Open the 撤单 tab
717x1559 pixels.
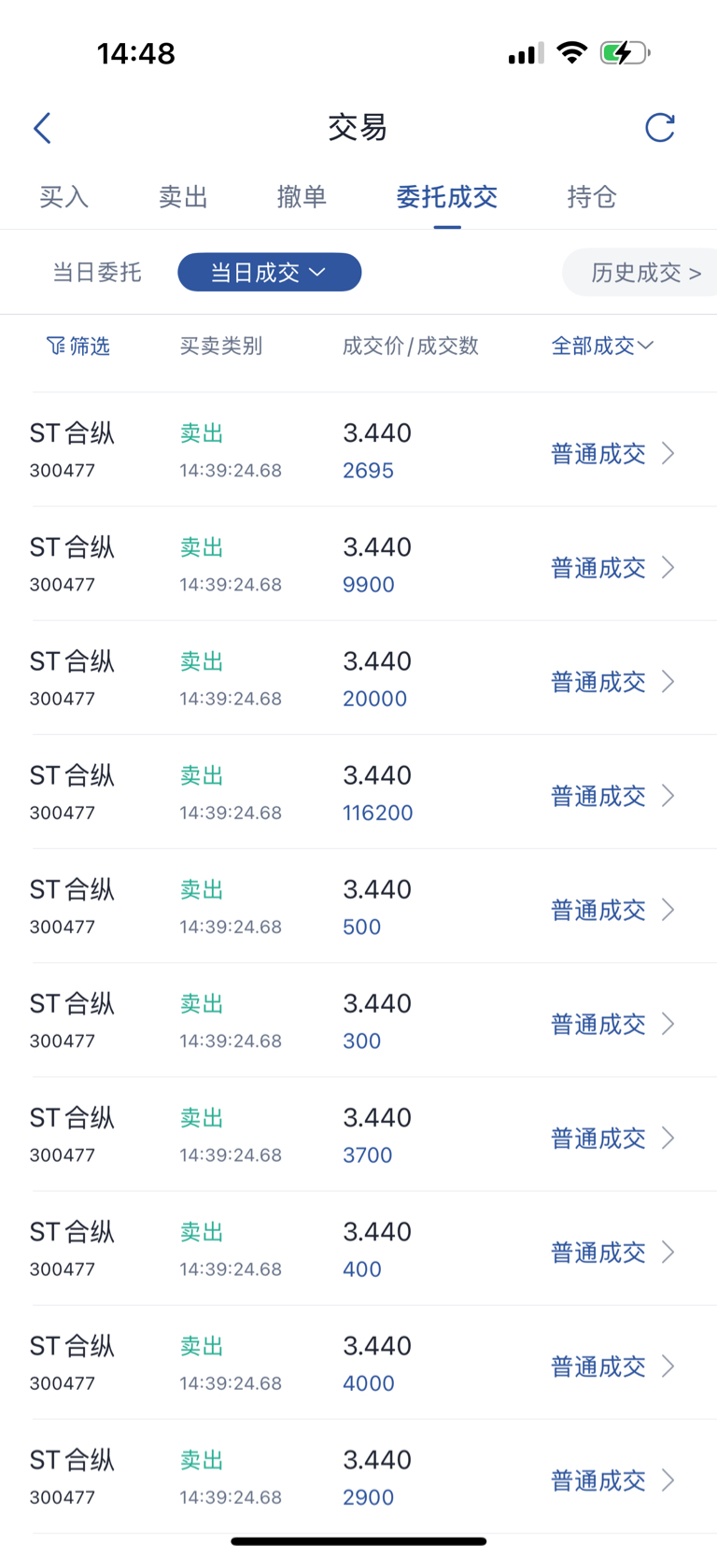(302, 197)
